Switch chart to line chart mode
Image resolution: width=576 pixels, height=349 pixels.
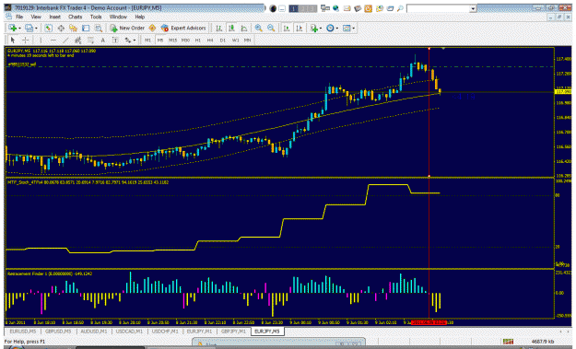coord(244,28)
